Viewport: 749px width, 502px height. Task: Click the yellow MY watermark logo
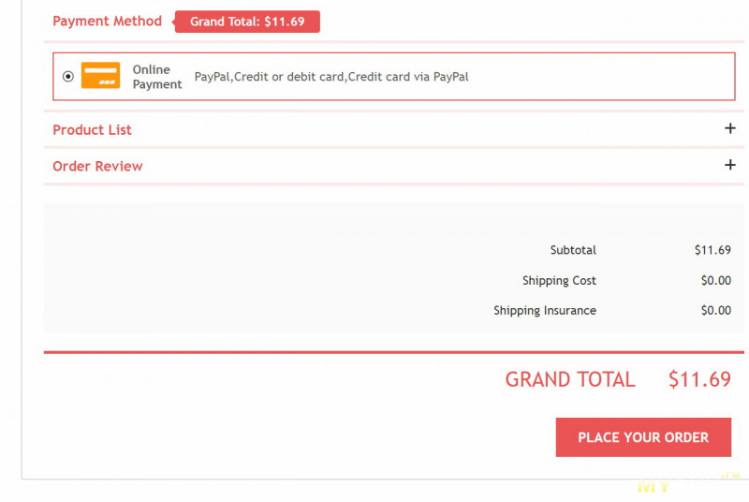pos(655,487)
